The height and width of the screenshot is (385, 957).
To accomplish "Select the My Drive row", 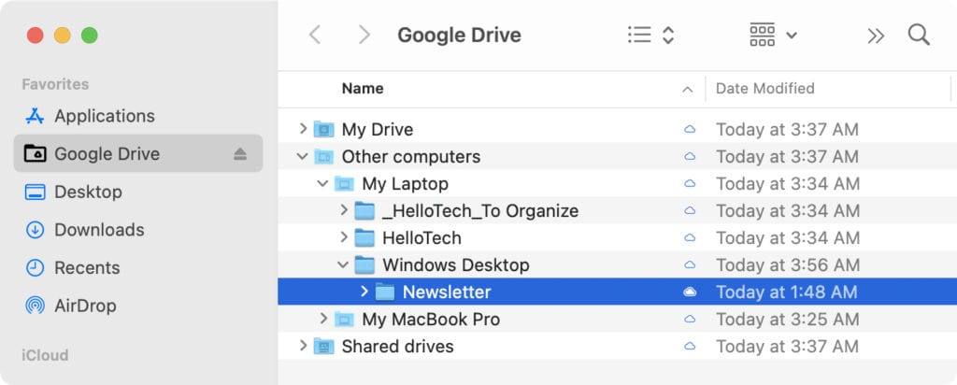I will 617,129.
